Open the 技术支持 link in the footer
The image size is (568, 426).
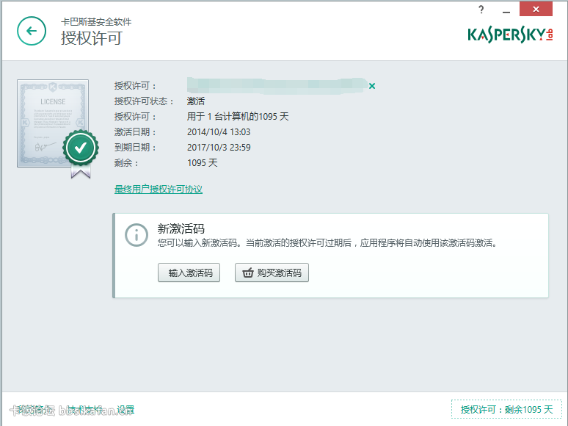click(85, 410)
